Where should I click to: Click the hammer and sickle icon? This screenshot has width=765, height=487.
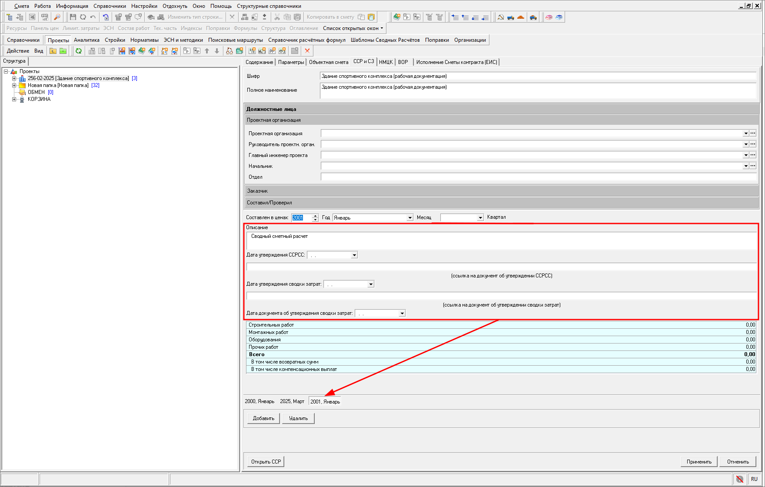(501, 17)
